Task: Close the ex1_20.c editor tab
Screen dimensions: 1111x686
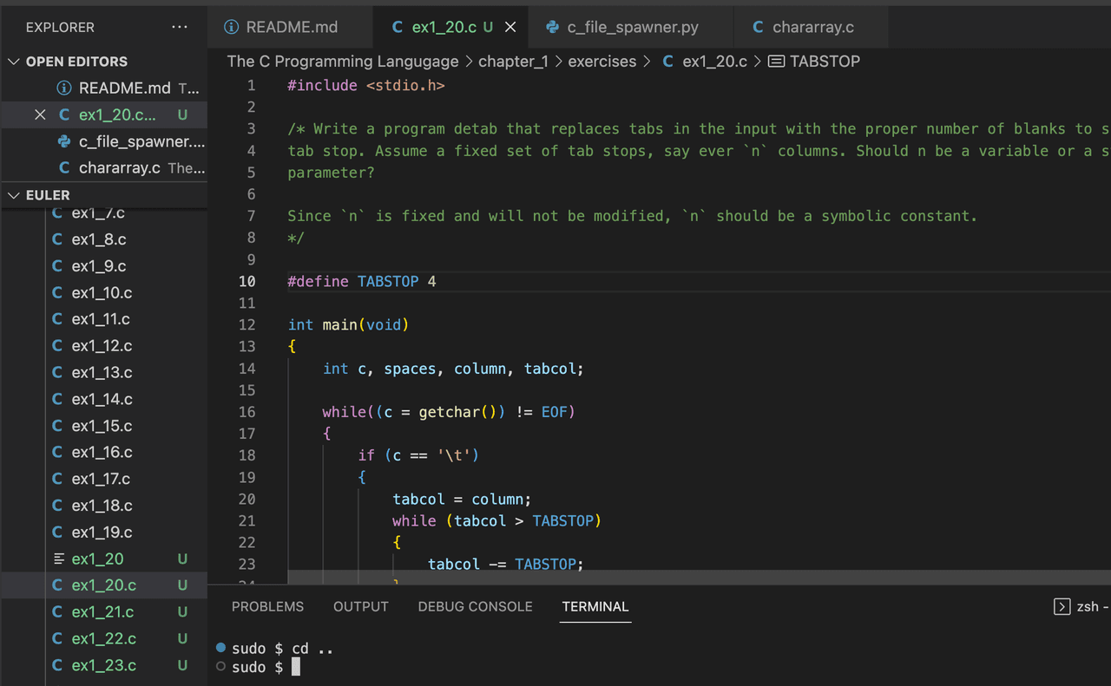Action: [x=510, y=27]
